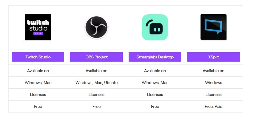Go to the XSplit purple button

point(213,57)
